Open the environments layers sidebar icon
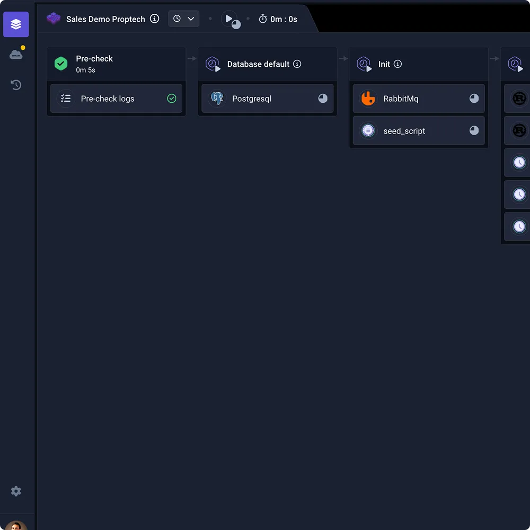Screen dimensions: 530x530 click(x=16, y=24)
